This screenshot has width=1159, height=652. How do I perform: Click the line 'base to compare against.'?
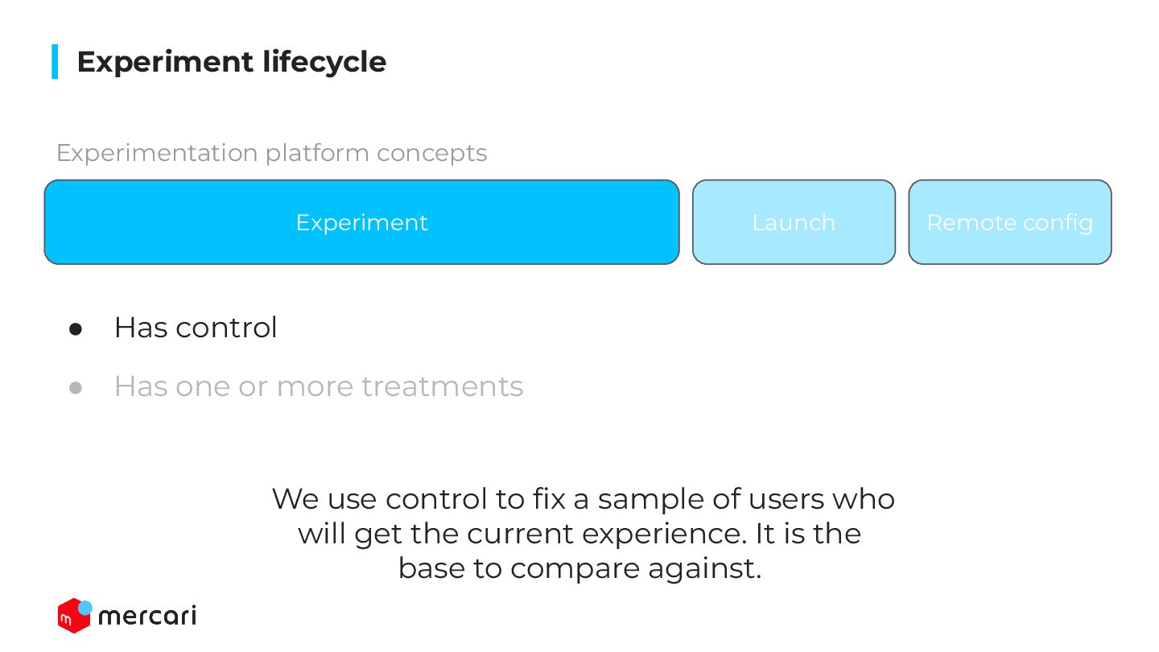tap(579, 568)
